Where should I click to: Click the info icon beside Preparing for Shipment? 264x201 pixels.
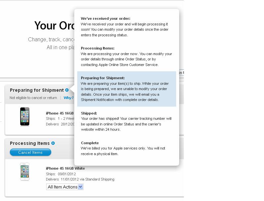[67, 90]
